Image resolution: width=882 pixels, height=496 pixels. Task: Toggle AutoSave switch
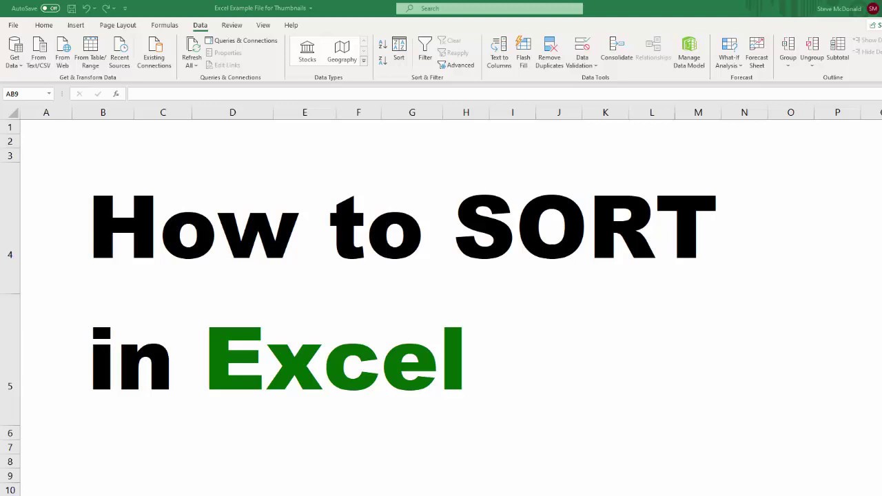click(x=50, y=8)
